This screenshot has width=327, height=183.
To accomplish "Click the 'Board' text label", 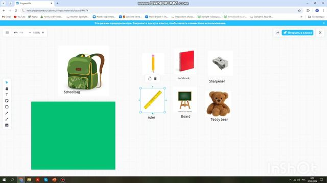I will [185, 116].
